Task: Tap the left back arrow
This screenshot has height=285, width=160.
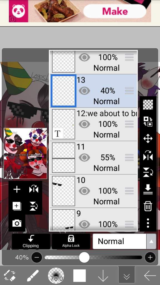Action: (150, 276)
